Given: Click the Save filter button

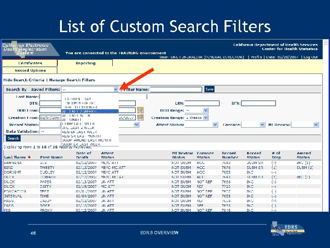Looking at the screenshot, I should [x=209, y=89].
